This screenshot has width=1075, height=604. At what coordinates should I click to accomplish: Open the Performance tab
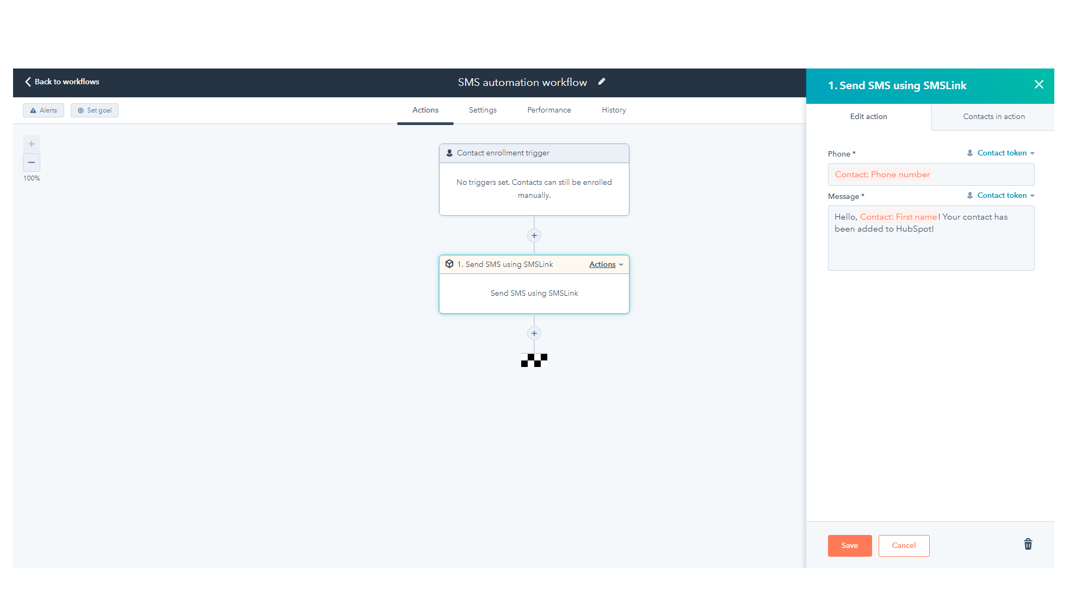point(549,110)
